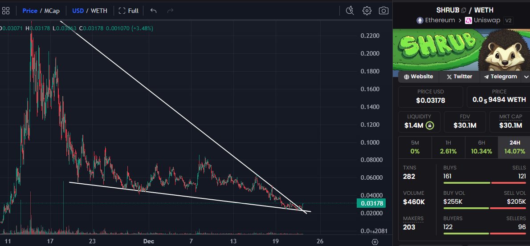Click the BUY VOL $255K value

click(453, 202)
